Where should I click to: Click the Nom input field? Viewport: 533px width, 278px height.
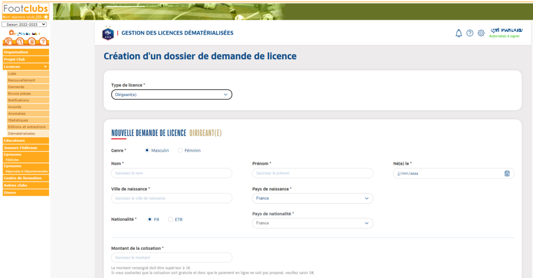tap(172, 173)
